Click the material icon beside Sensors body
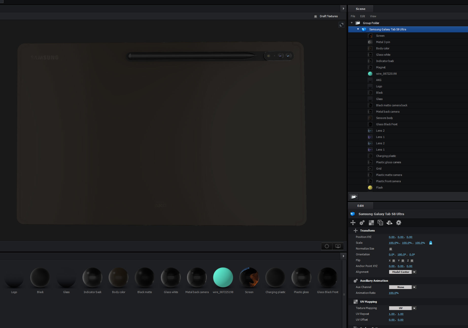Image resolution: width=468 pixels, height=328 pixels. (370, 118)
